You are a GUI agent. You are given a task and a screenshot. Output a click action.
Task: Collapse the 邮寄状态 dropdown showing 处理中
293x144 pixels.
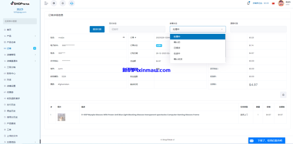point(197,29)
